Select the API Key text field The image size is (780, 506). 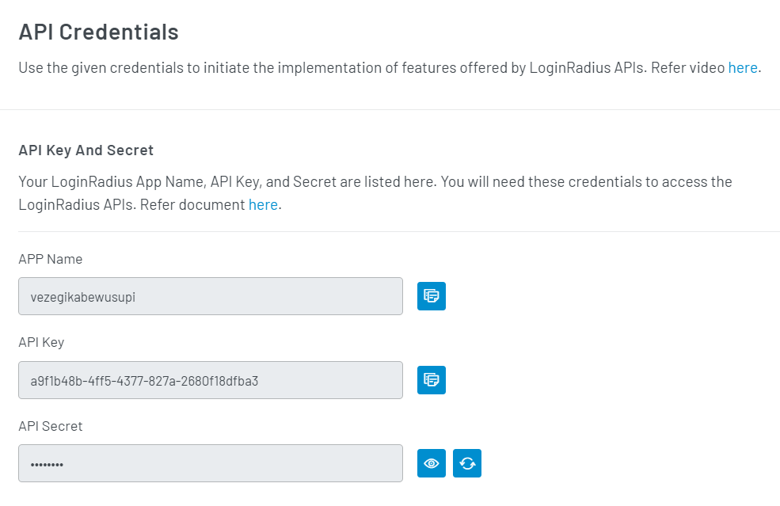click(x=210, y=379)
